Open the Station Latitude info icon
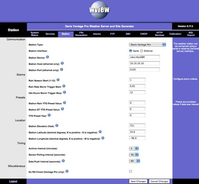Viewport: 199px width, 184px height. (100, 132)
